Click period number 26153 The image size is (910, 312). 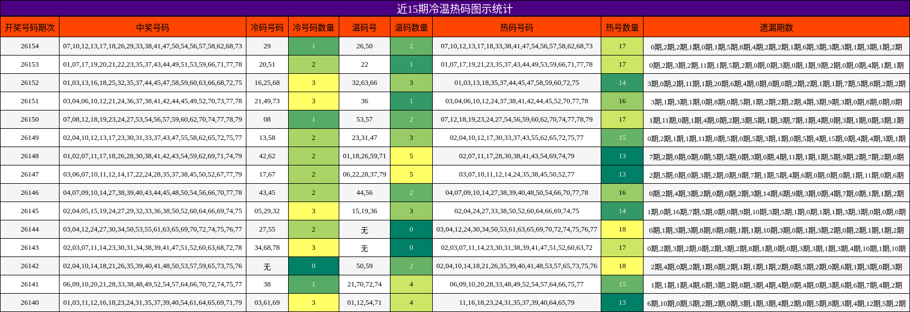click(x=30, y=64)
